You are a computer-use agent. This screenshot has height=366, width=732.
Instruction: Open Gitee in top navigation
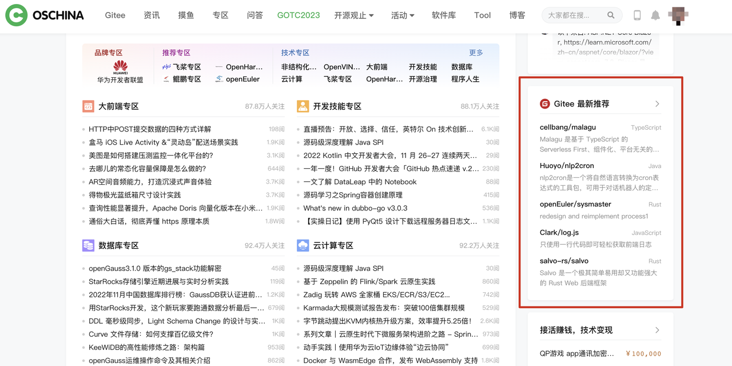click(115, 15)
